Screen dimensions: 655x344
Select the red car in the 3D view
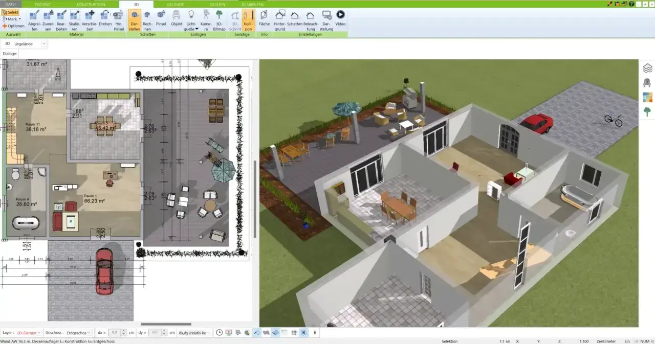coord(536,123)
